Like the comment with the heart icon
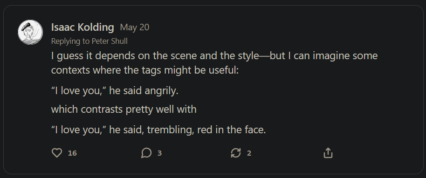The width and height of the screenshot is (426, 178). [x=57, y=153]
